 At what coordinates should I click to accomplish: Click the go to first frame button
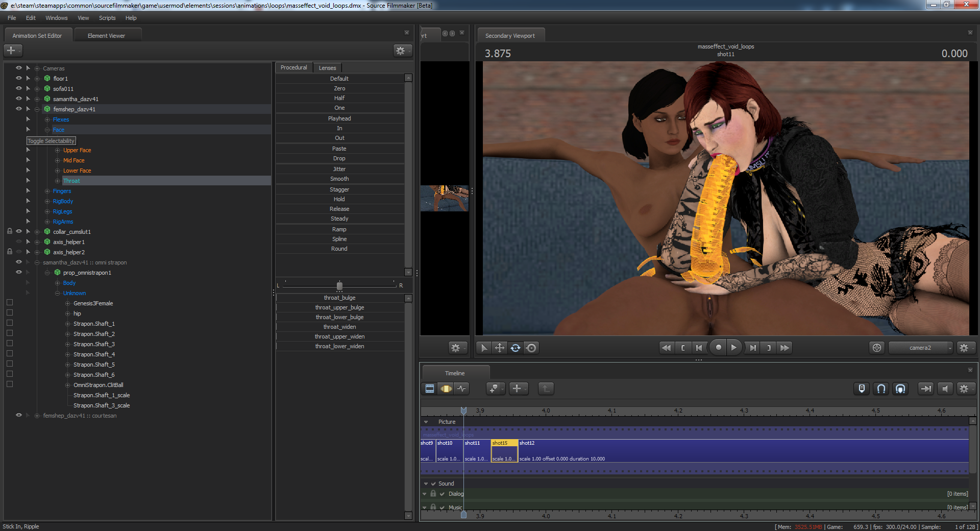coord(699,348)
